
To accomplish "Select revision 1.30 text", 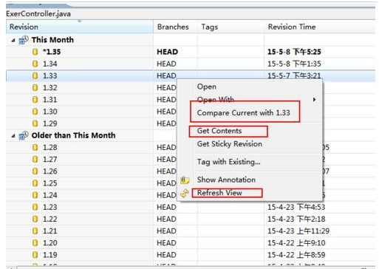I will coord(50,112).
